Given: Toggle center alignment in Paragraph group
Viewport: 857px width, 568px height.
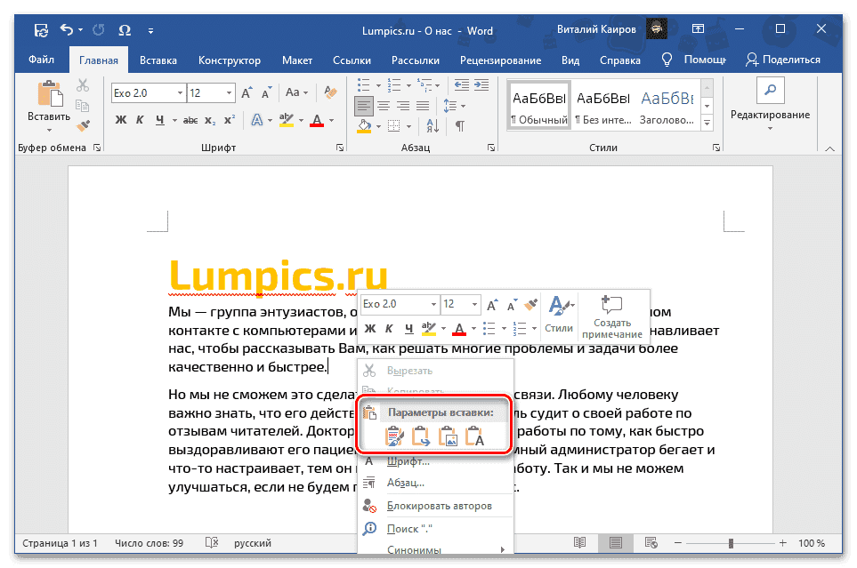Looking at the screenshot, I should 384,105.
